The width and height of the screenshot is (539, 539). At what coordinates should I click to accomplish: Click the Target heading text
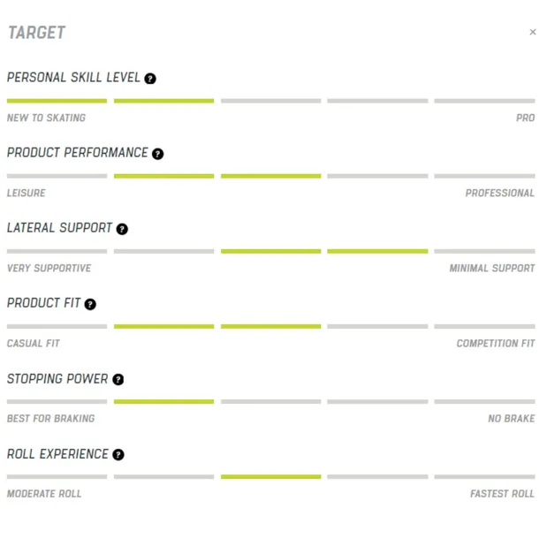tap(36, 33)
